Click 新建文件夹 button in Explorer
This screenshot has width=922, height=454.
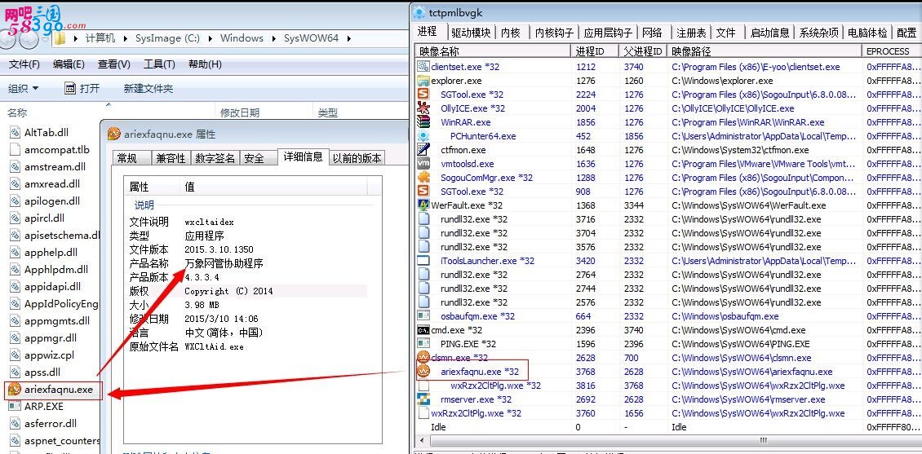pyautogui.click(x=148, y=89)
